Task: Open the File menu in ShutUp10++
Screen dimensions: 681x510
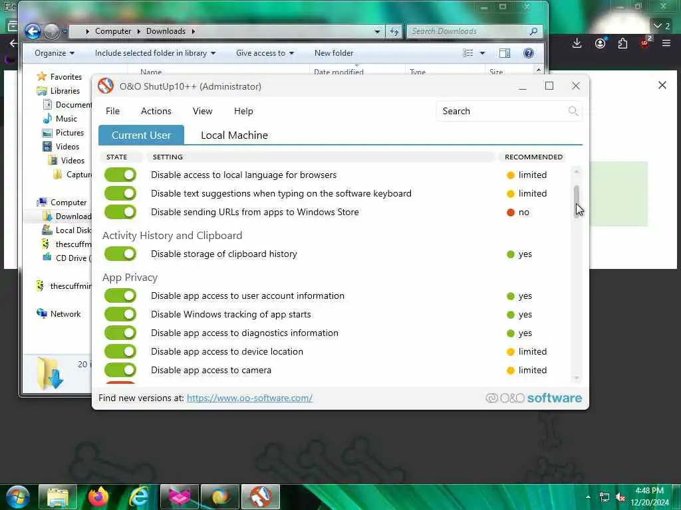Action: click(x=112, y=111)
